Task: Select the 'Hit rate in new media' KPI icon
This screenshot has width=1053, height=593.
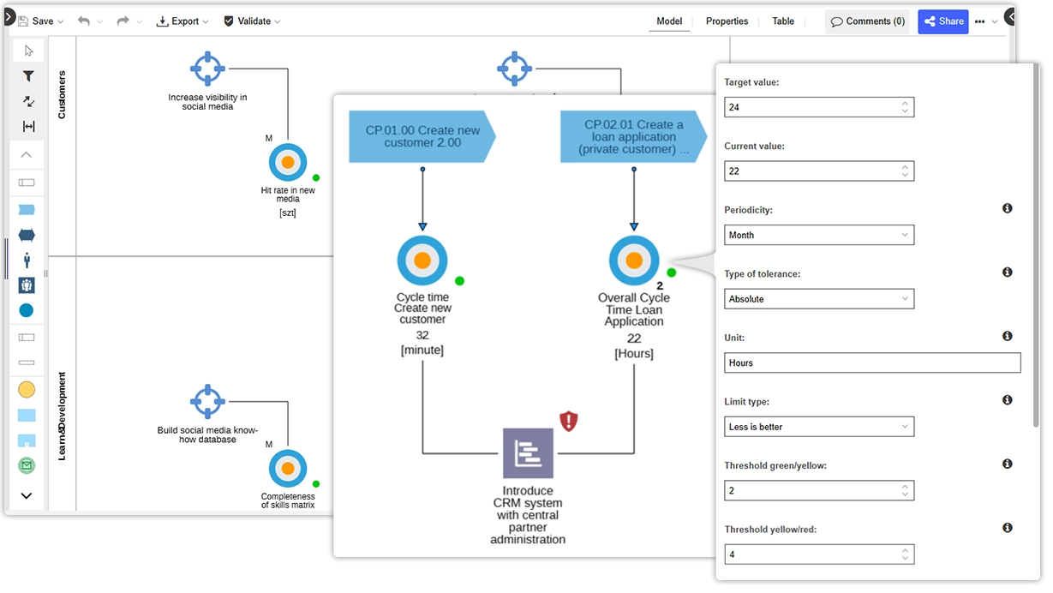Action: (288, 162)
